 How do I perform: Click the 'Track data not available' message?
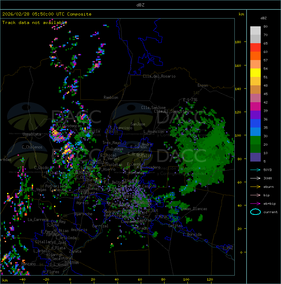pos(35,23)
